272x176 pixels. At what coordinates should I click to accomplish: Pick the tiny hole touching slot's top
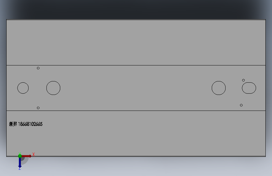243,80
